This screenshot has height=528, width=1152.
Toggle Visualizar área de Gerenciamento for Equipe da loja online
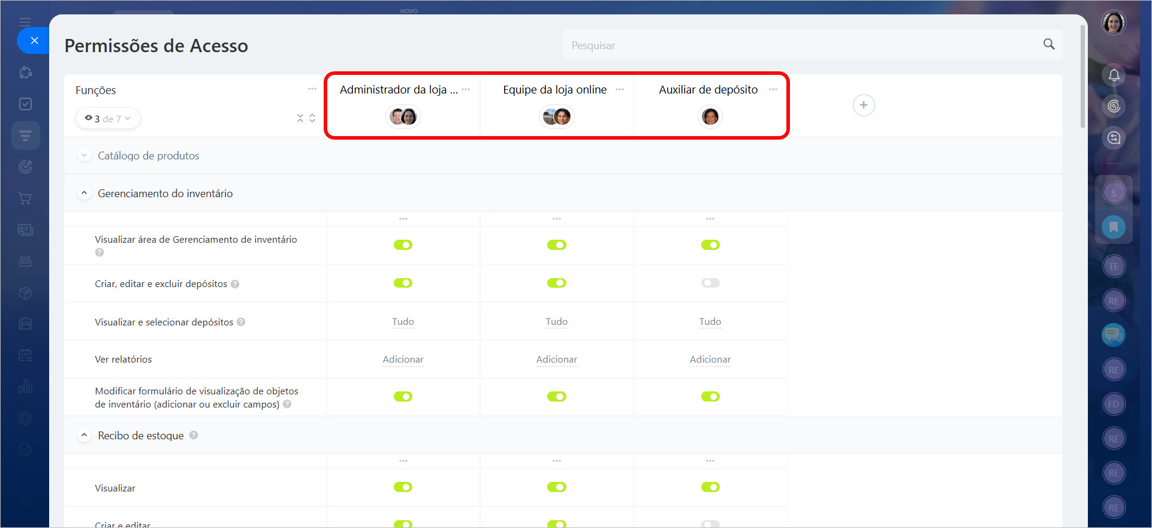(x=557, y=245)
